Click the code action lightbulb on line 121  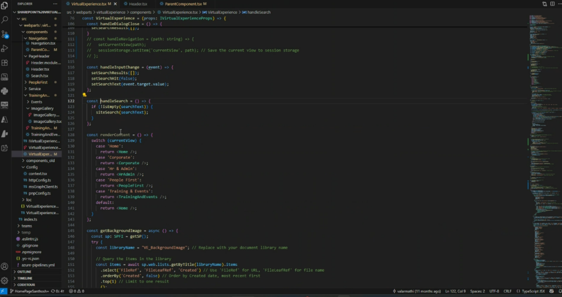pyautogui.click(x=84, y=95)
